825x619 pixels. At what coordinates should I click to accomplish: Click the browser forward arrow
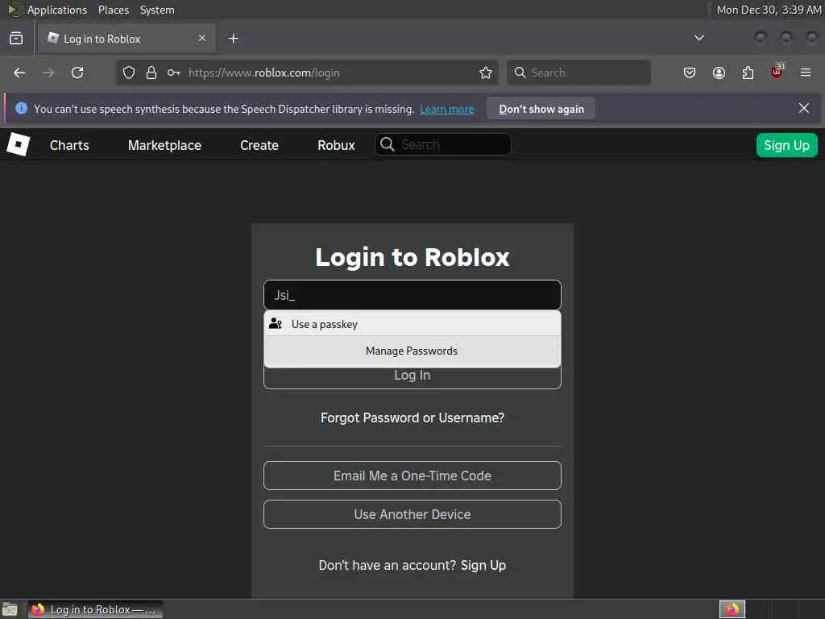click(x=48, y=73)
